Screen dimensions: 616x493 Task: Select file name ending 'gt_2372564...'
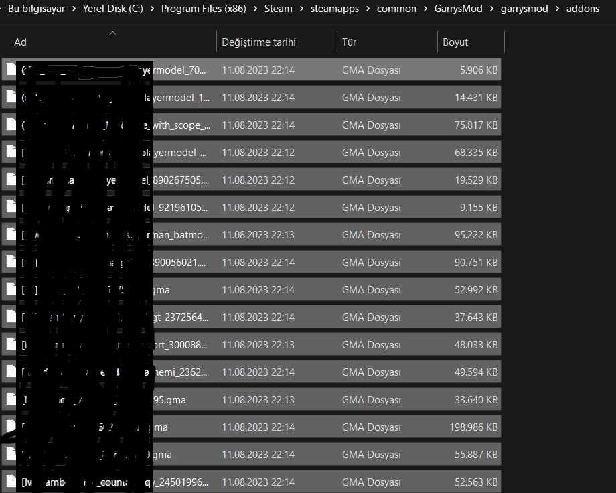click(x=115, y=318)
